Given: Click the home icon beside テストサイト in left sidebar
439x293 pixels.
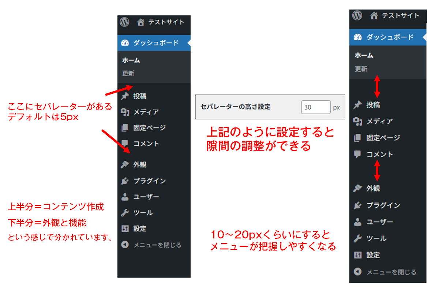Looking at the screenshot, I should tap(140, 22).
